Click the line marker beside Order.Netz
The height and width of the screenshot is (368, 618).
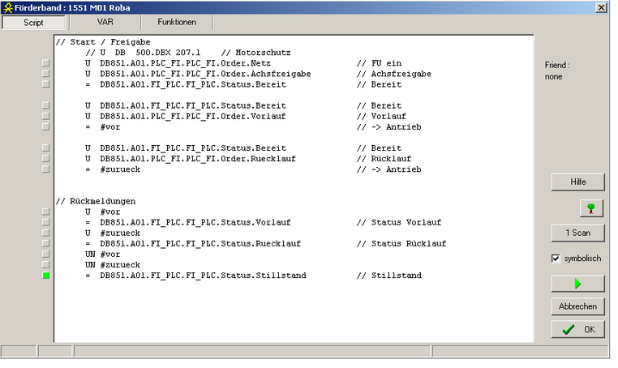coord(46,62)
